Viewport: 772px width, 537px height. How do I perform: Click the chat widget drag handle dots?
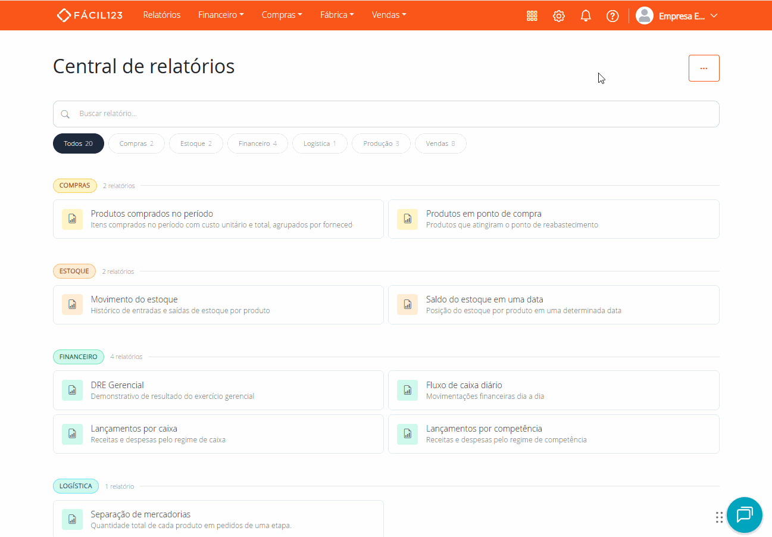point(720,517)
